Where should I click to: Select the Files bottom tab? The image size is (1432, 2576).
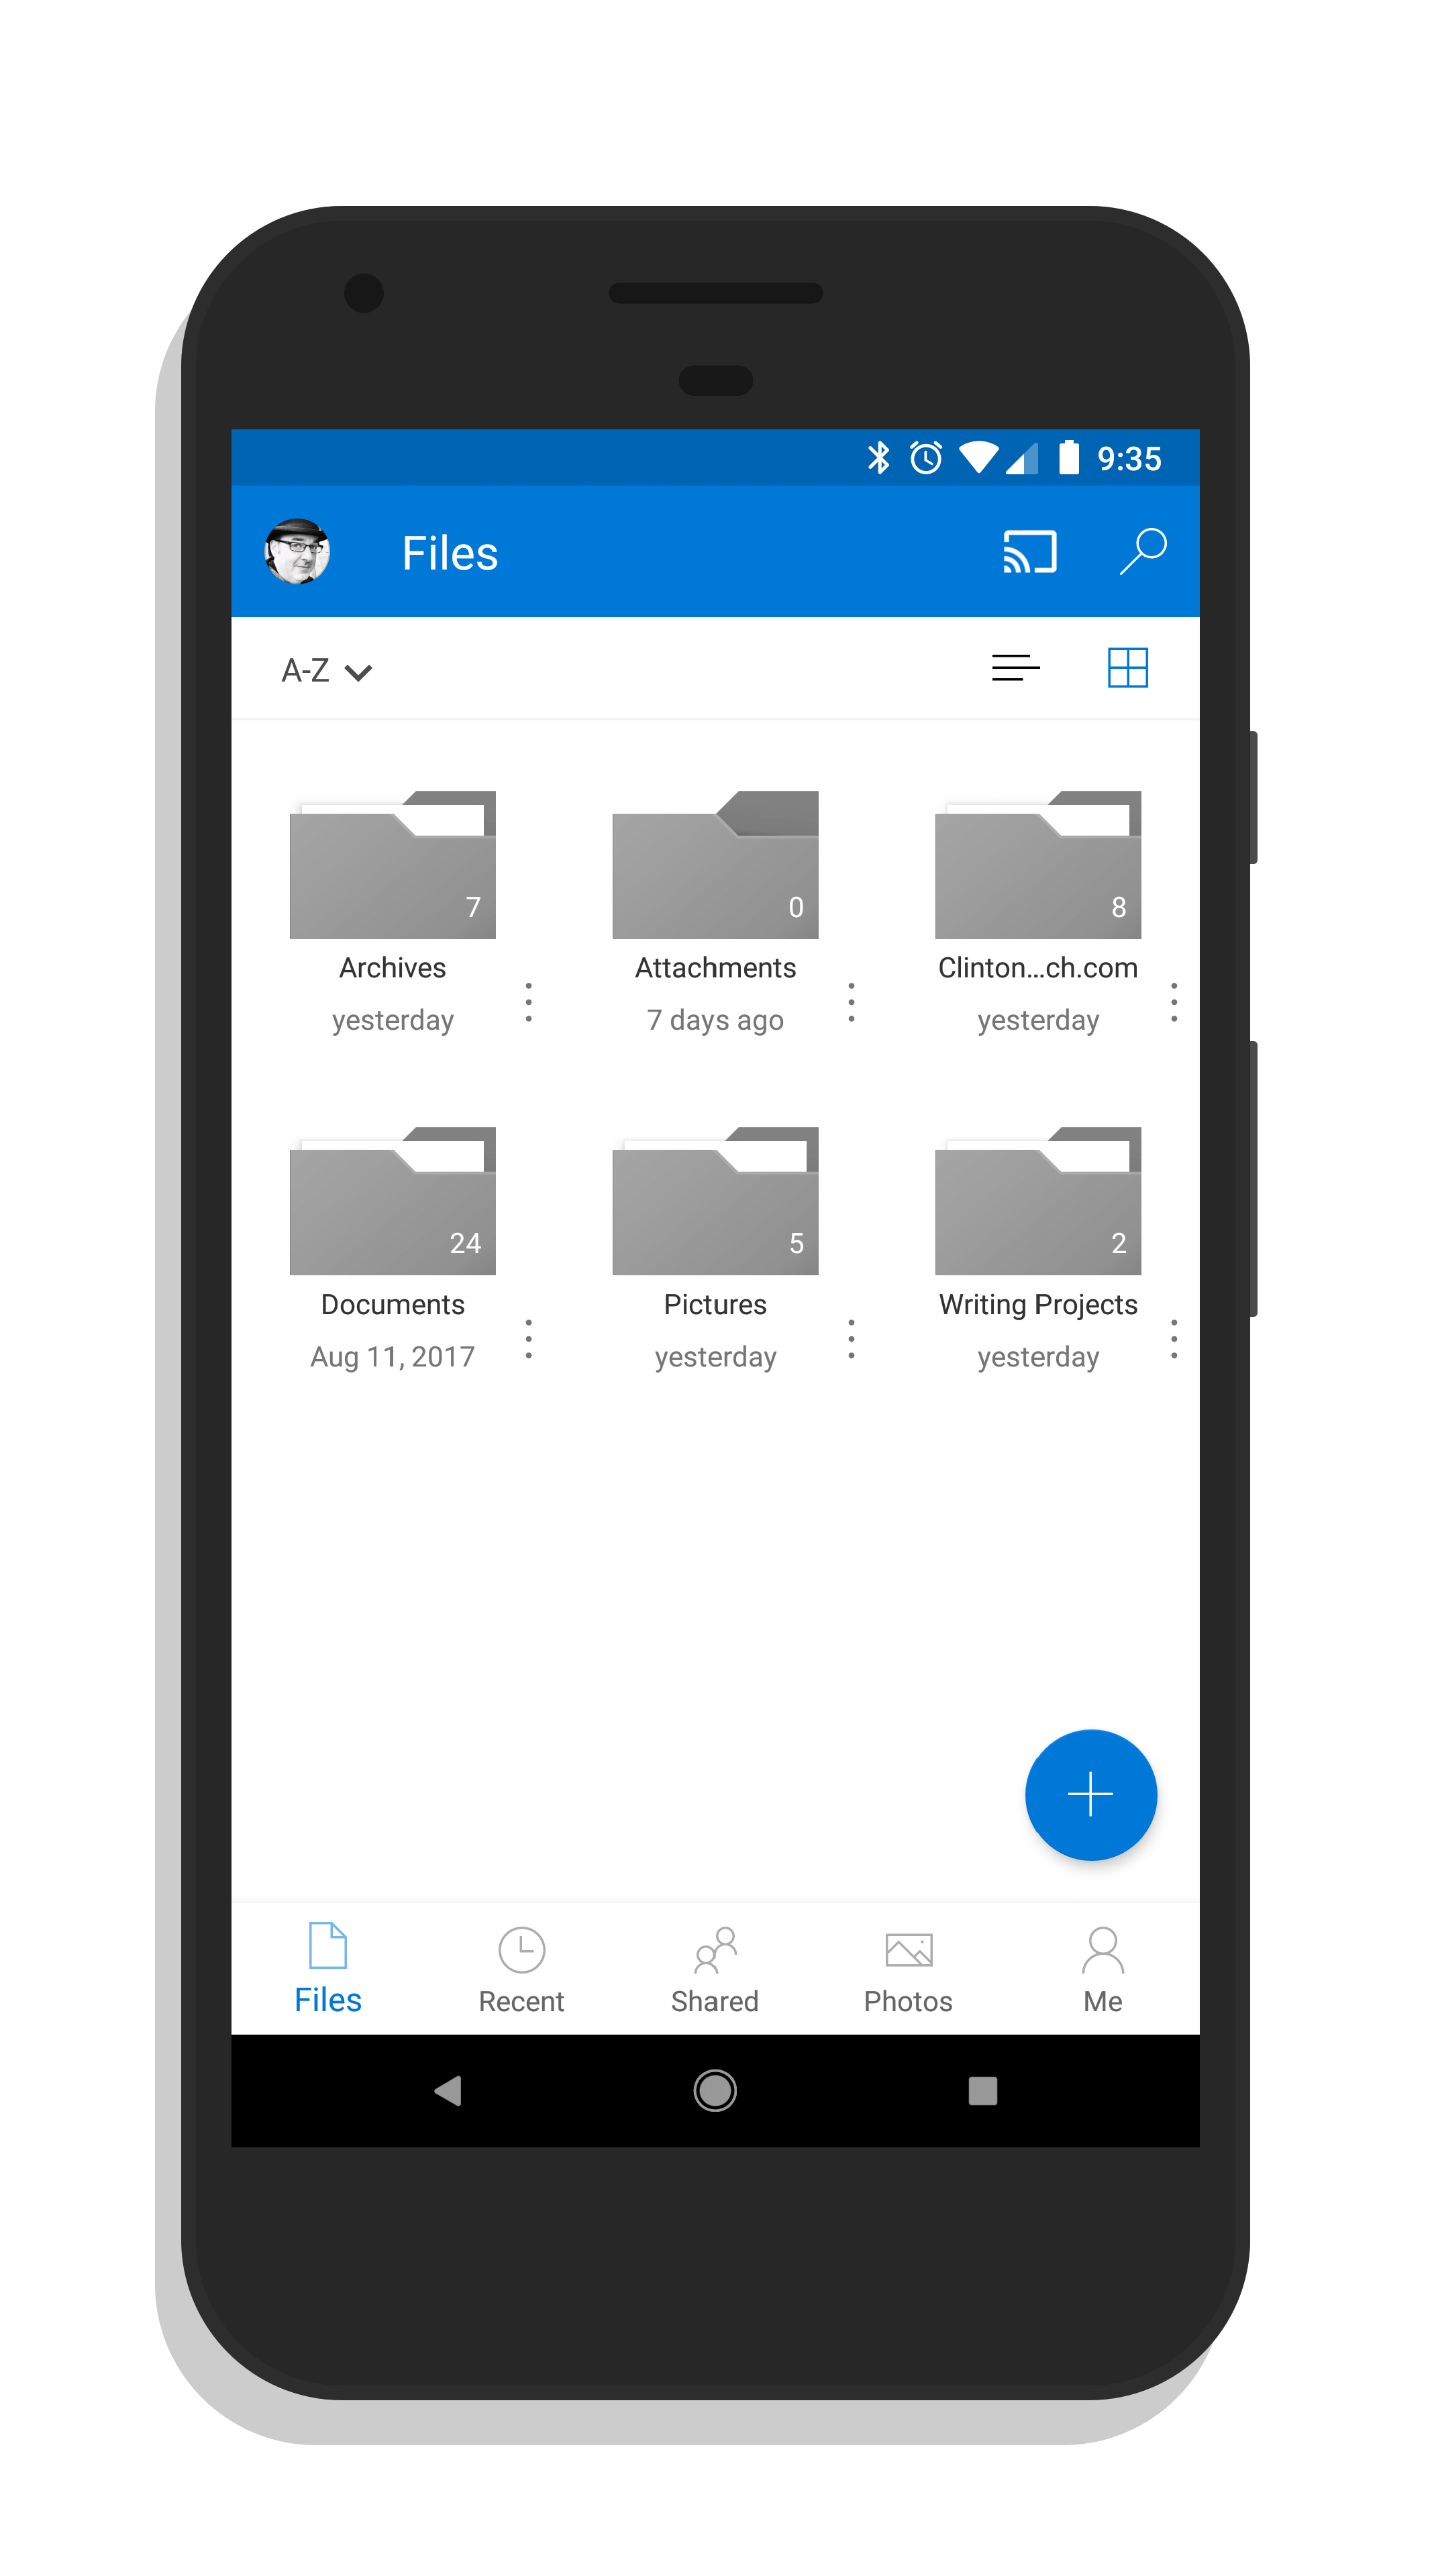pos(327,1968)
